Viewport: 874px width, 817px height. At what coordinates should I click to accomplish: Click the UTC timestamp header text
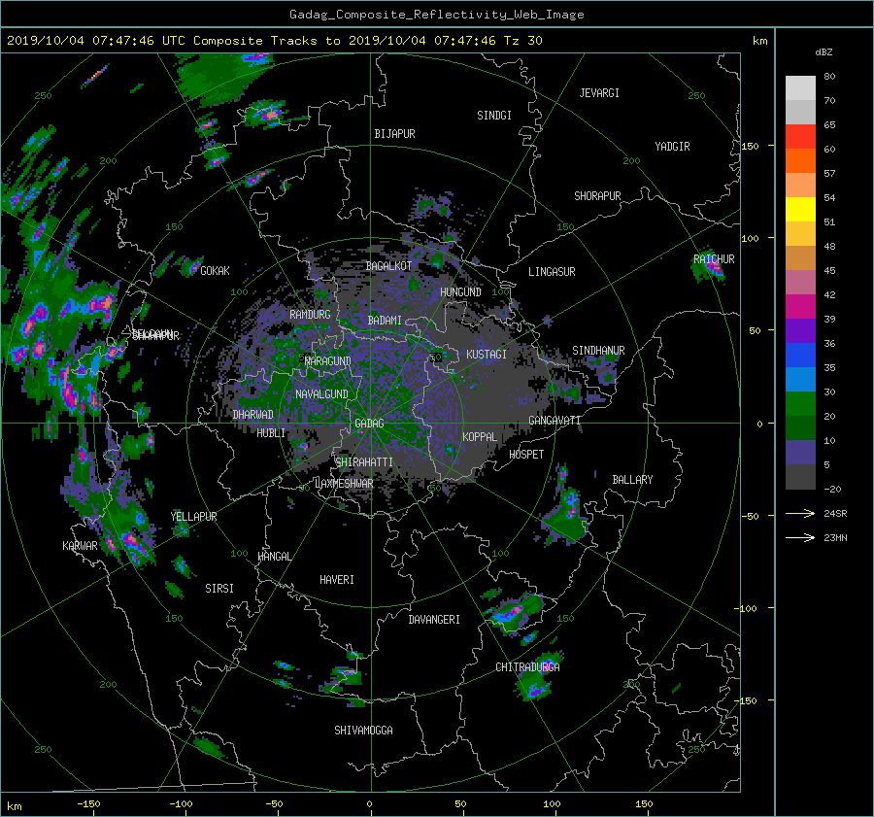(x=275, y=41)
